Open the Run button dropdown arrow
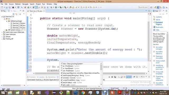Image resolution: width=169 pixels, height=95 pixels. (58, 7)
